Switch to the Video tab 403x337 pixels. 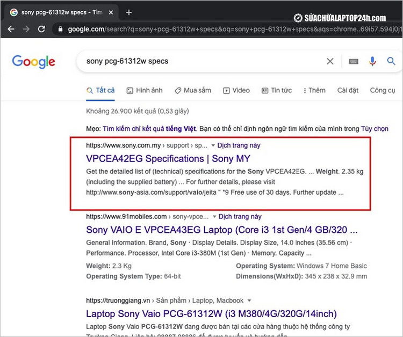(x=236, y=90)
